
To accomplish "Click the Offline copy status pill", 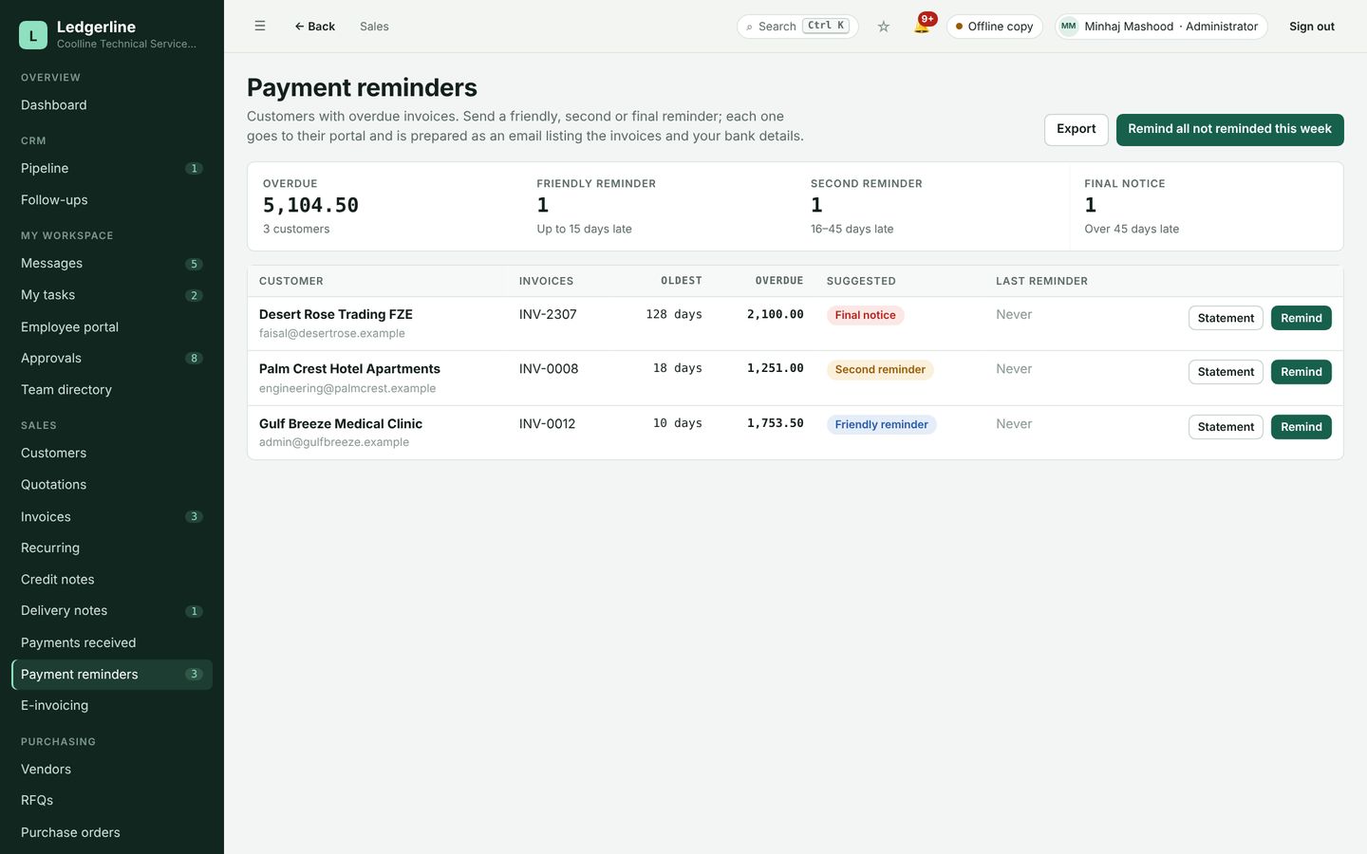I will 994,27.
